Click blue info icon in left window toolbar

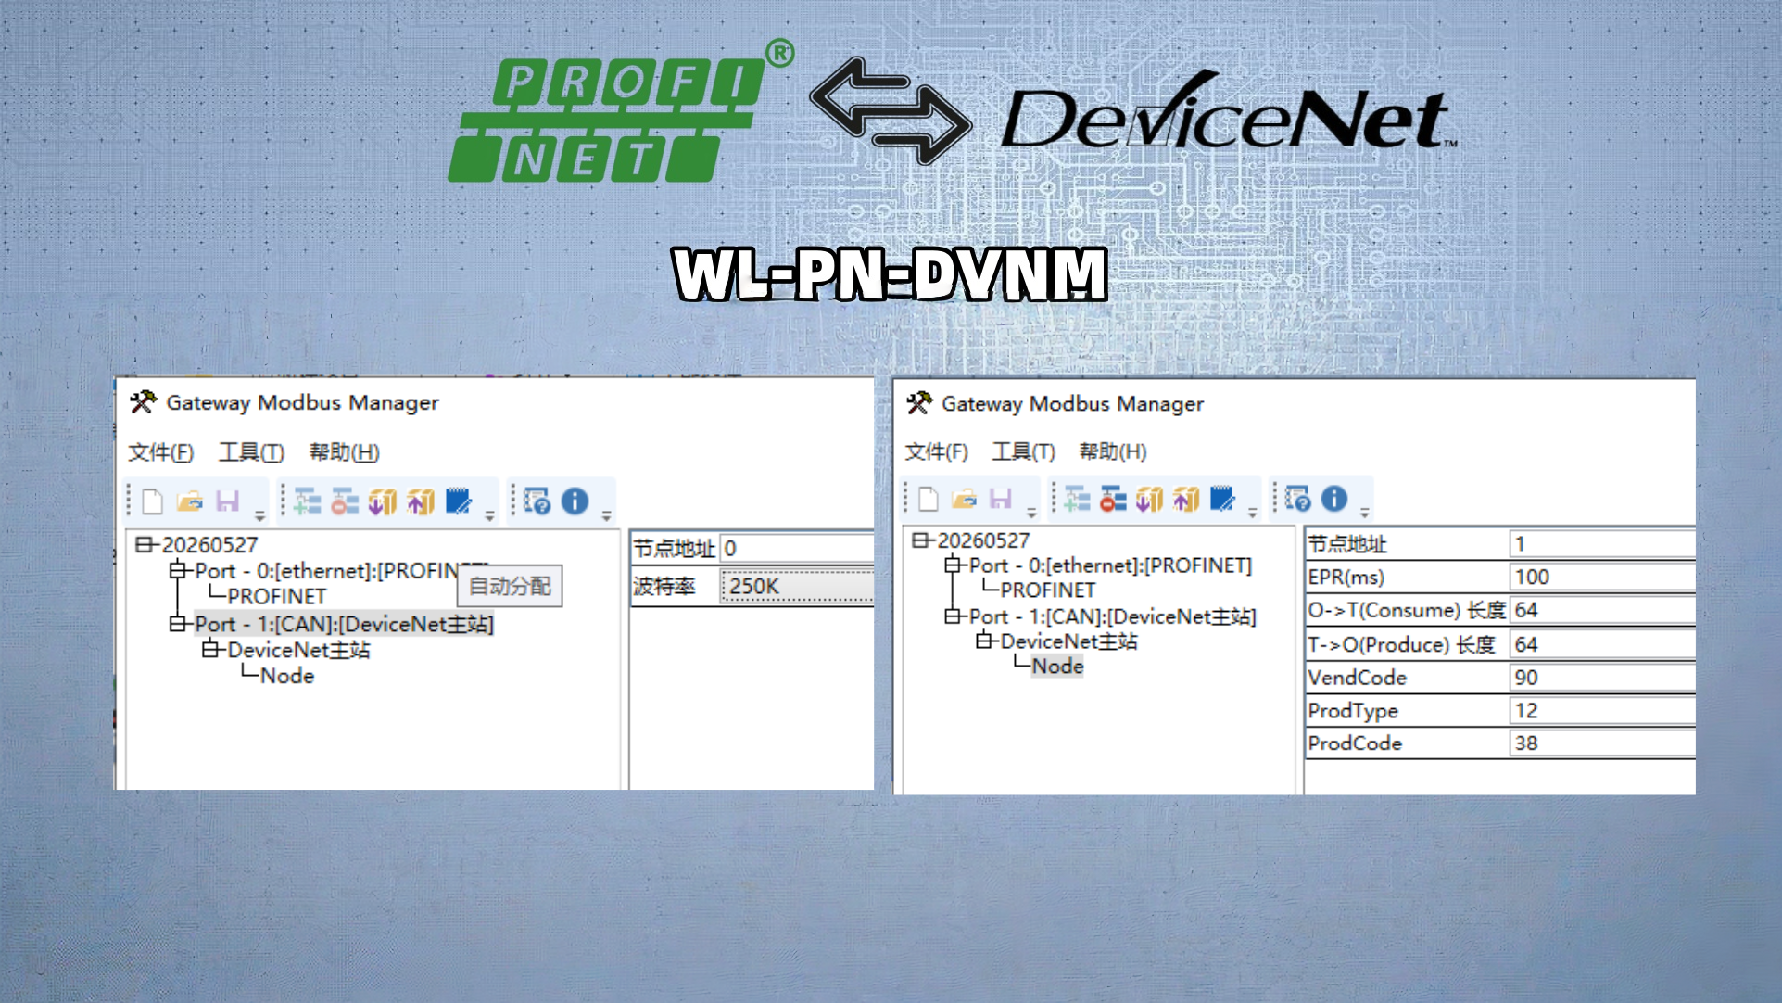point(575,501)
